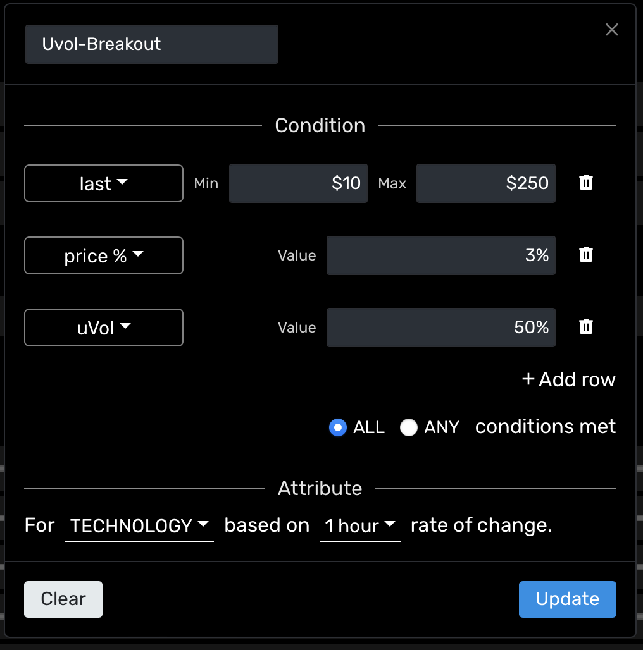Open the TECHNOLOGY sector dropdown

139,526
